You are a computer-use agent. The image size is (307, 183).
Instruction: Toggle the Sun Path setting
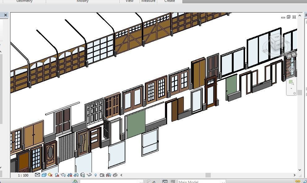[50, 175]
